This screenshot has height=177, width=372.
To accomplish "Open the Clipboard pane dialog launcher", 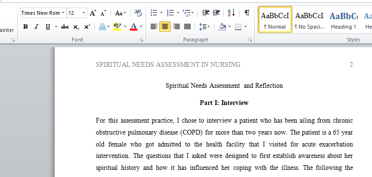I will pos(13,40).
